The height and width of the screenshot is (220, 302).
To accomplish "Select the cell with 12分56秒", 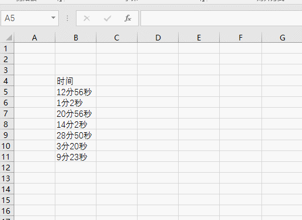I will tap(75, 91).
